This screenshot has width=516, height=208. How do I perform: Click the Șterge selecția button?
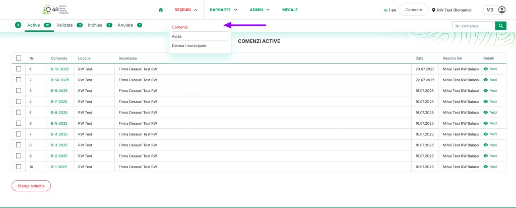[31, 186]
